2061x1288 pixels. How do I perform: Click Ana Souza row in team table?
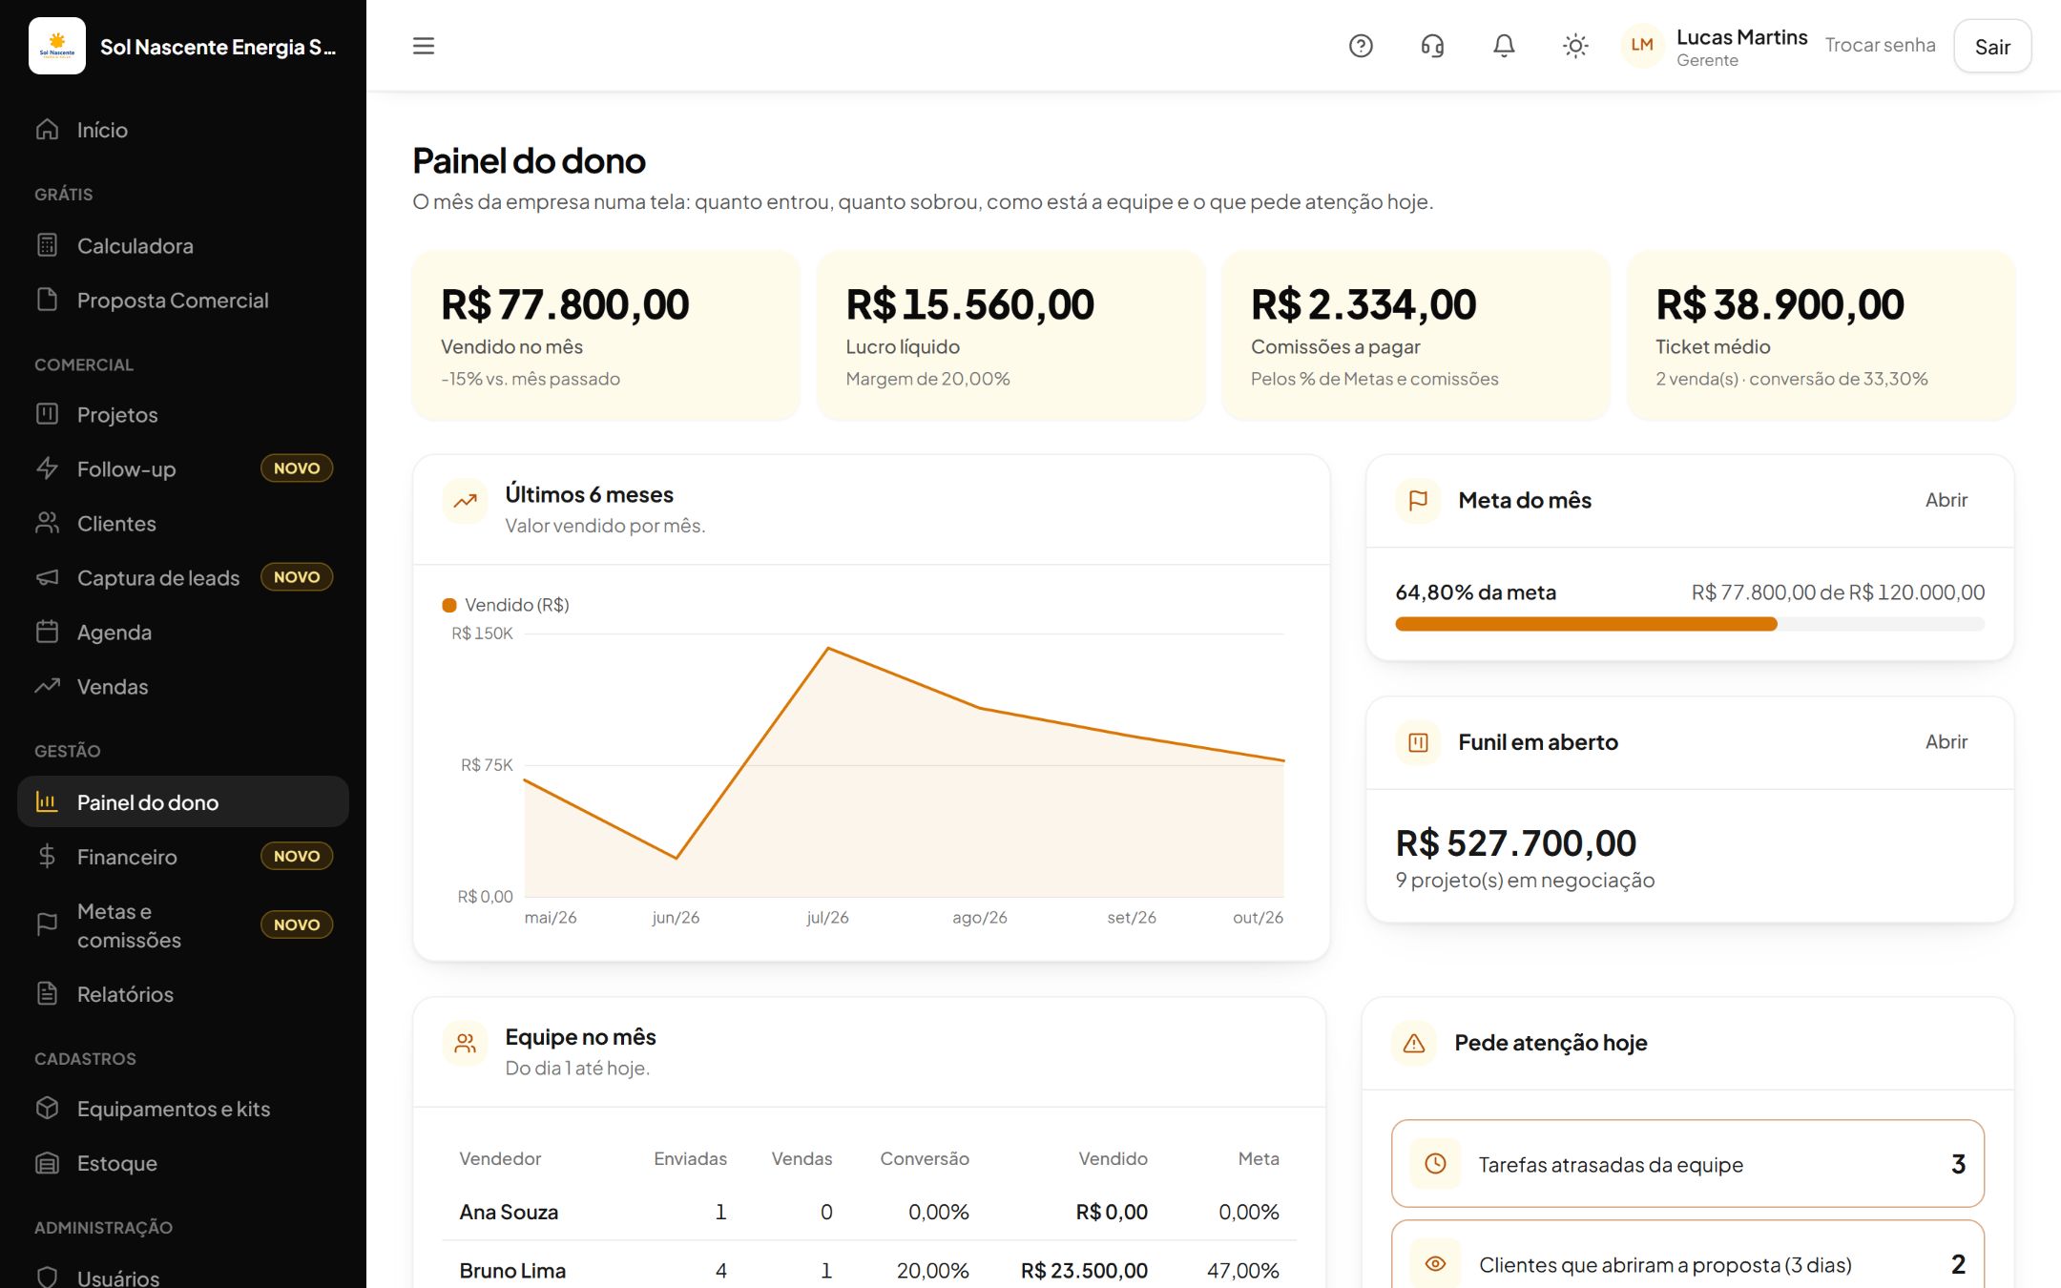[869, 1212]
